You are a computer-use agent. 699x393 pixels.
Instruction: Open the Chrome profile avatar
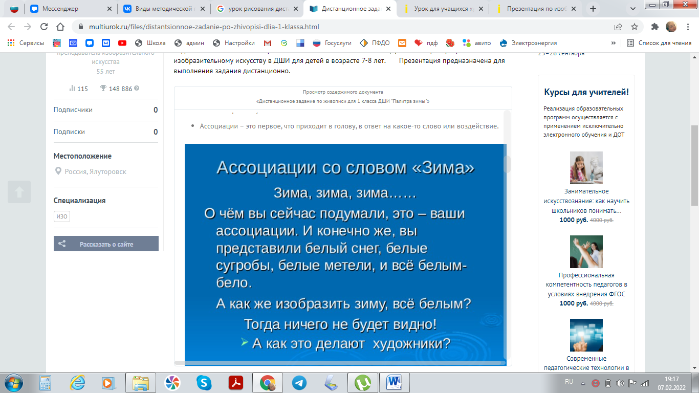(x=671, y=27)
